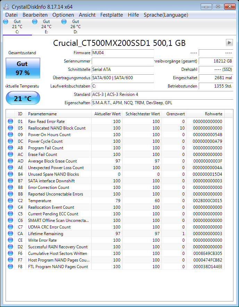Image resolution: width=239 pixels, height=307 pixels.
Task: Click status orb for Cumulative Host Sectors Written
Action: pos(10,254)
